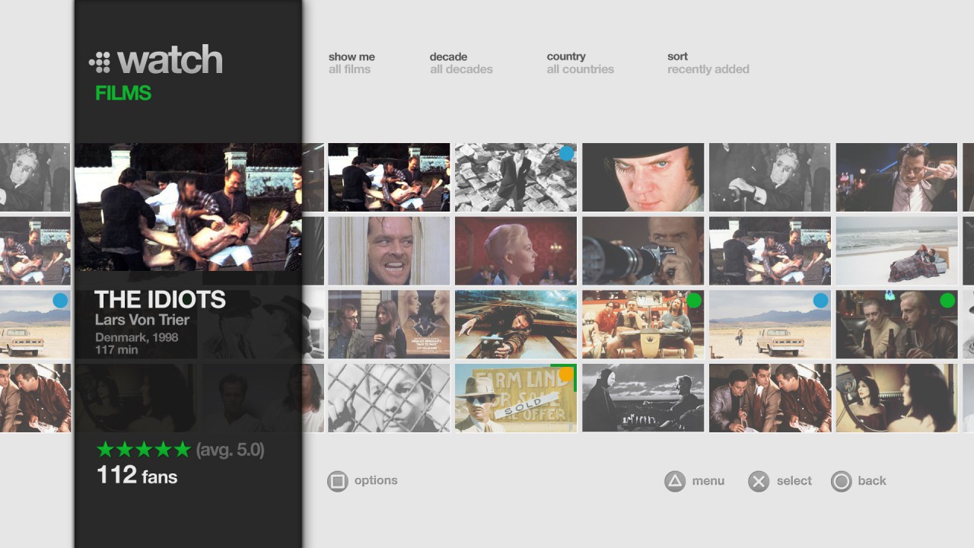The height and width of the screenshot is (548, 974).
Task: Open the show me all films dropdown
Action: tap(352, 64)
